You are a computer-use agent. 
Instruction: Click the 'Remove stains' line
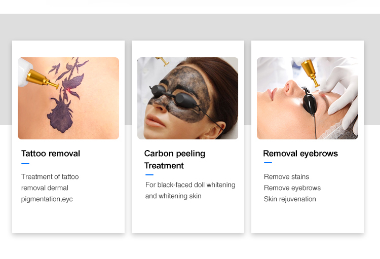click(x=286, y=176)
